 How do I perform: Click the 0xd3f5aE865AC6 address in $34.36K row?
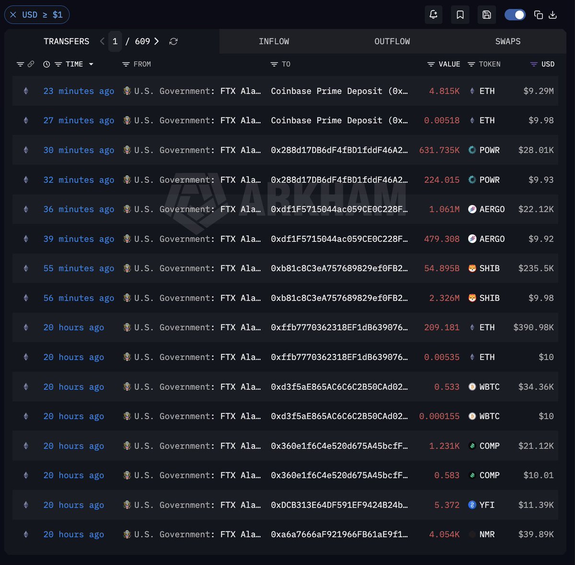(339, 387)
